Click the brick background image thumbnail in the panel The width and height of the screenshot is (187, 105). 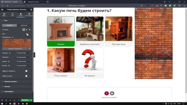point(17,43)
